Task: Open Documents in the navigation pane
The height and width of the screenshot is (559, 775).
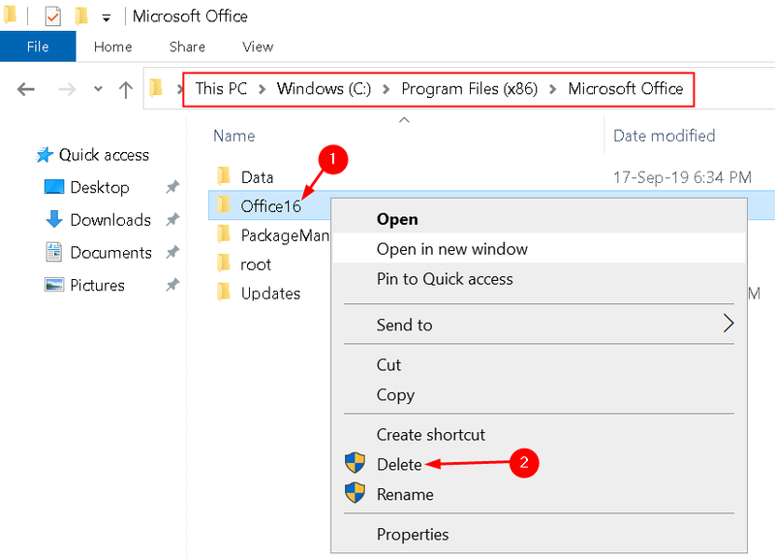Action: point(110,253)
